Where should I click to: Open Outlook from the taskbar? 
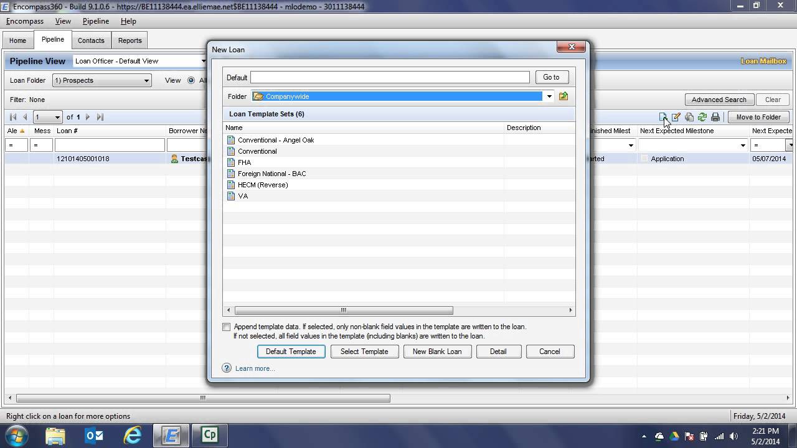tap(94, 435)
